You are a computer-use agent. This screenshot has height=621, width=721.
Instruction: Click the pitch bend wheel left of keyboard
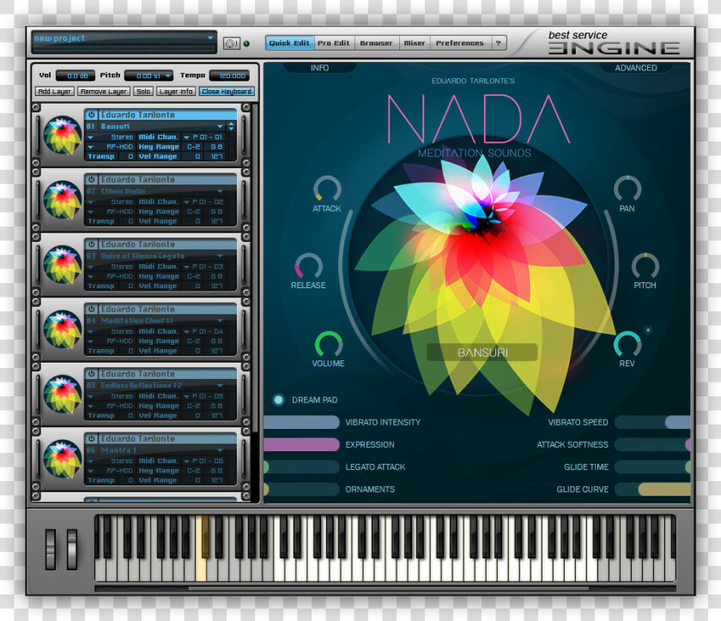pos(50,549)
